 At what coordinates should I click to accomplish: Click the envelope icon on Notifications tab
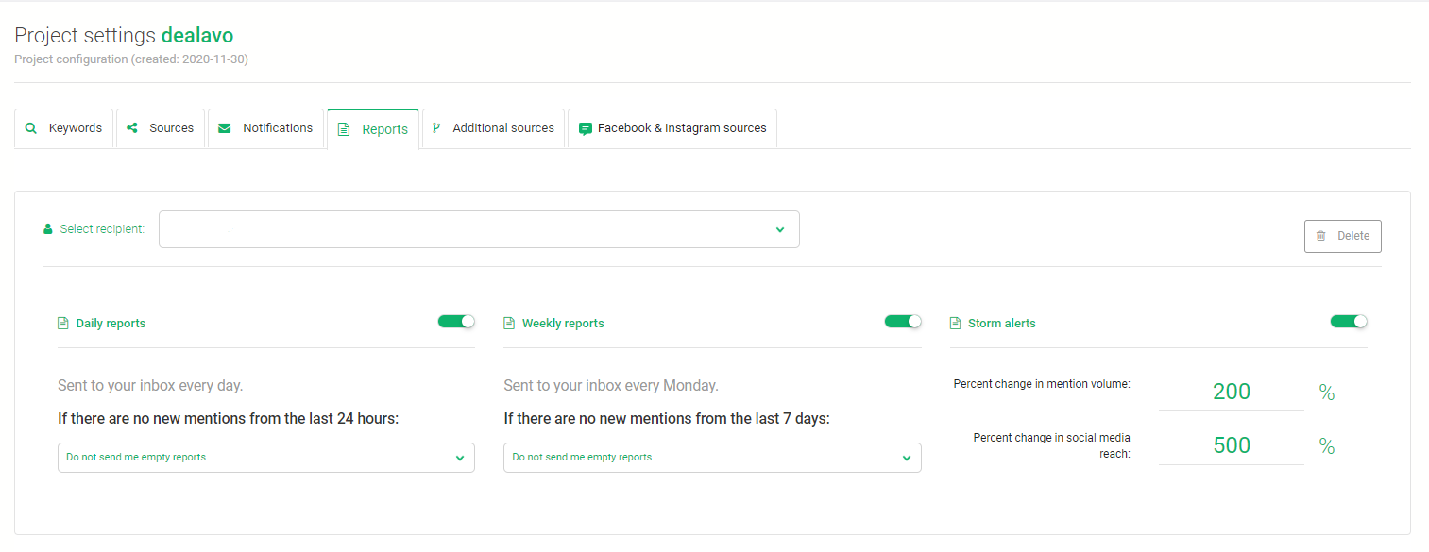(225, 128)
